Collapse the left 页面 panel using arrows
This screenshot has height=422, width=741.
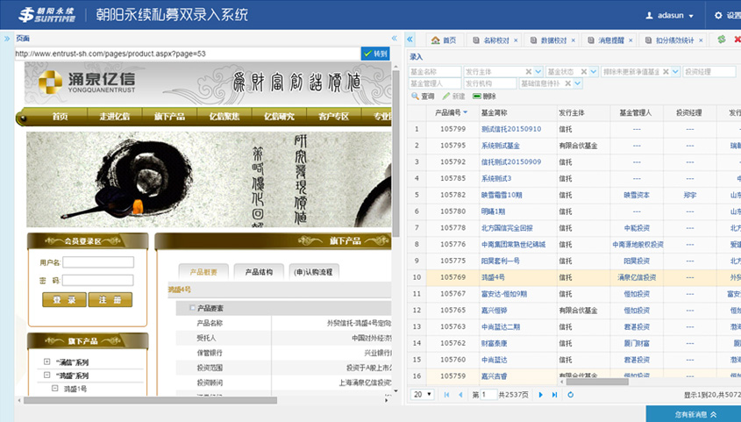(394, 39)
